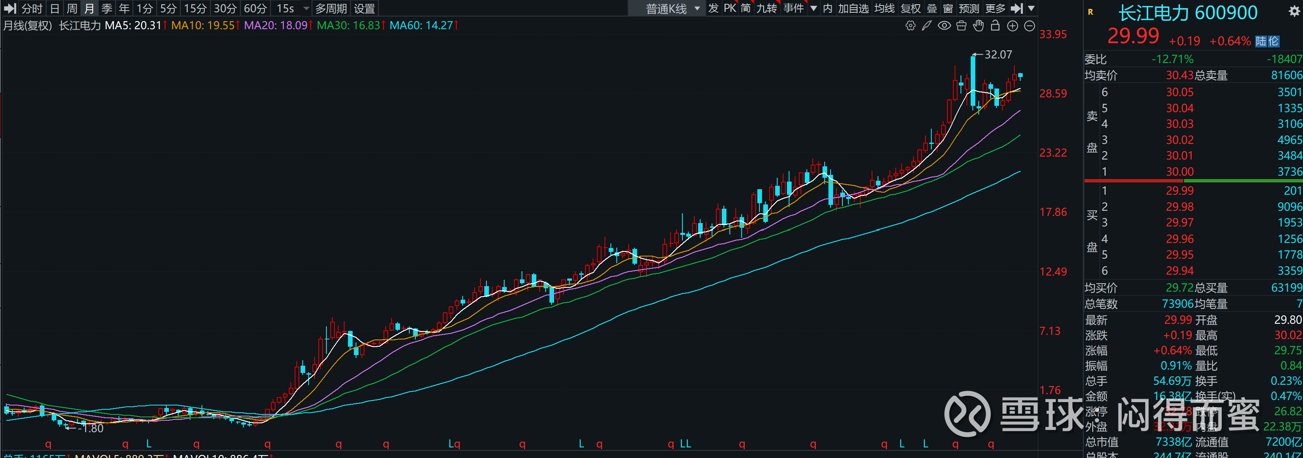The height and width of the screenshot is (458, 1303).
Task: Select the drawing pen tool icon
Action: click(x=927, y=26)
